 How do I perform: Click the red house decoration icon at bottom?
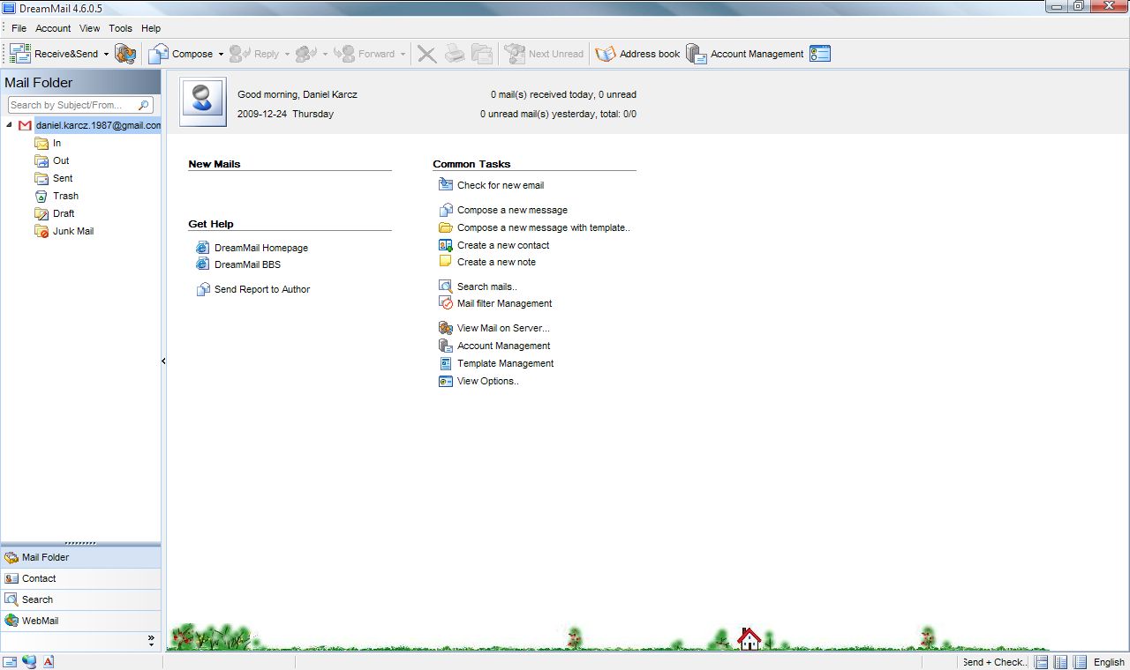[x=749, y=638]
